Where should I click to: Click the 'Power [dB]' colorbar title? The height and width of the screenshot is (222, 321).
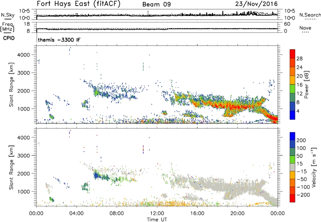tap(307, 85)
